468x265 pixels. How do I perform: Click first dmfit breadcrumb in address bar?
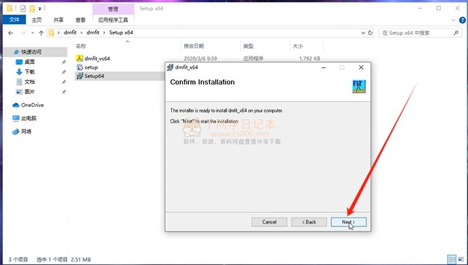(x=70, y=33)
